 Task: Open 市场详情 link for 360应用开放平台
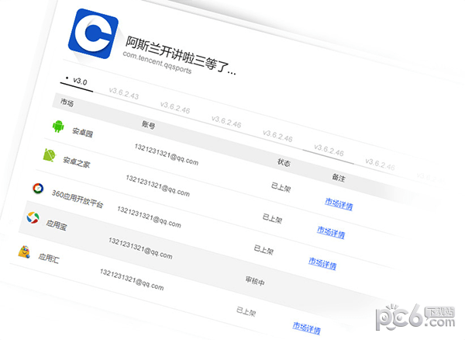coord(322,263)
